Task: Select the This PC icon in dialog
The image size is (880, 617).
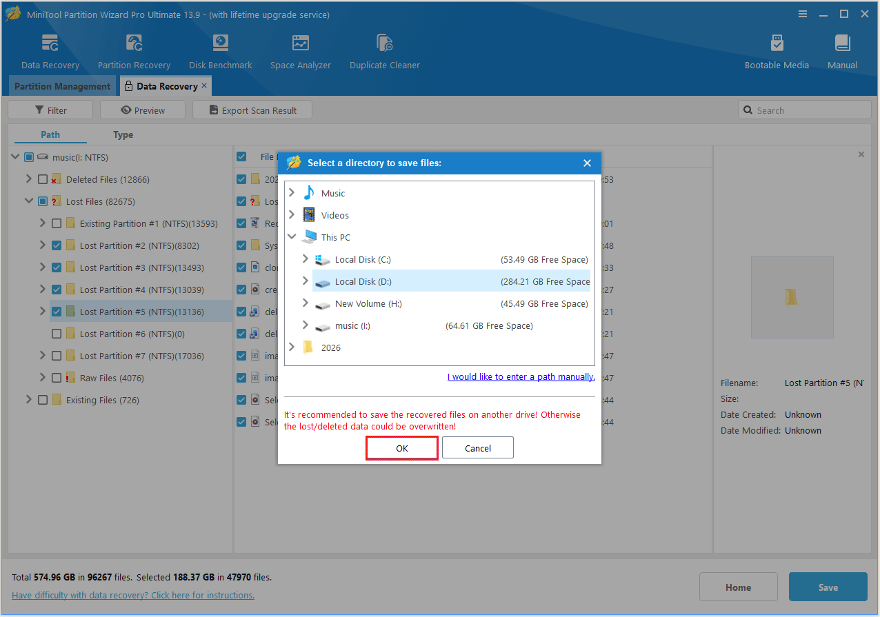Action: pos(309,237)
